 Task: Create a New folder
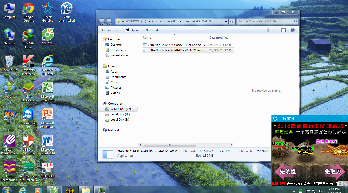tap(153, 30)
